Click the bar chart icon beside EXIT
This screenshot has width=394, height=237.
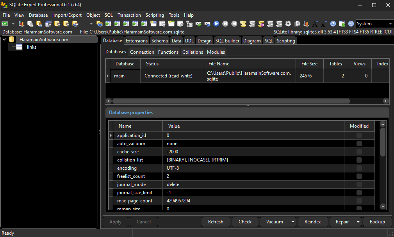(x=21, y=24)
